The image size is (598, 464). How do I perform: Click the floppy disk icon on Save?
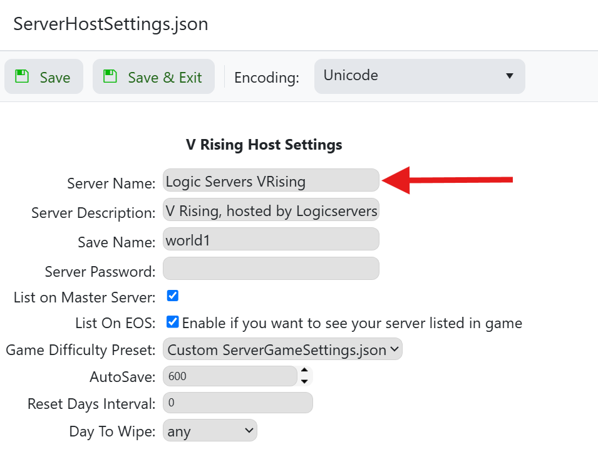tap(23, 76)
